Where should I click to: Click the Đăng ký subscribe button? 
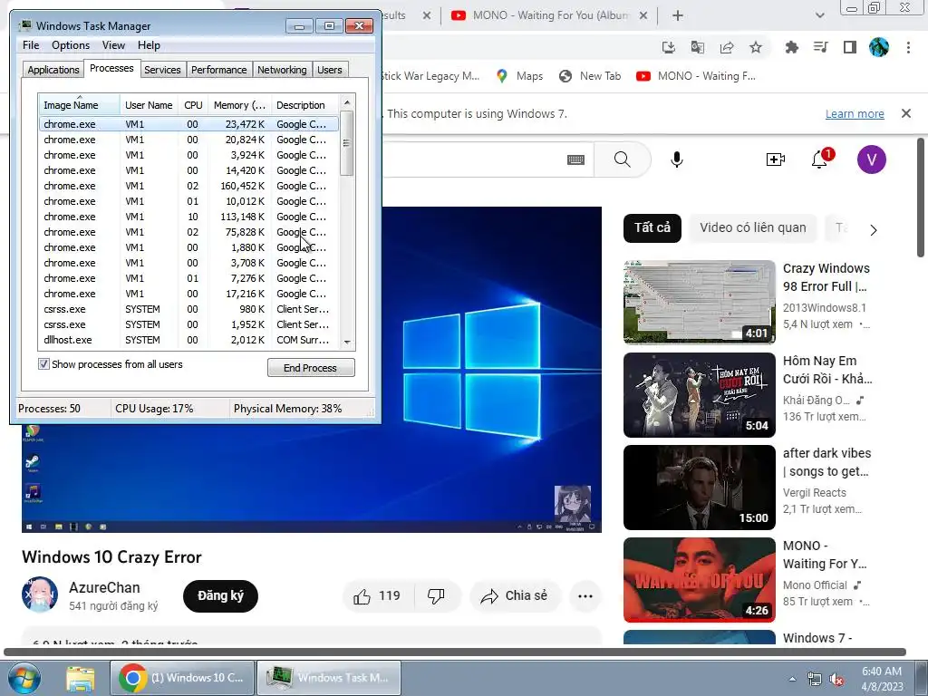pyautogui.click(x=220, y=596)
